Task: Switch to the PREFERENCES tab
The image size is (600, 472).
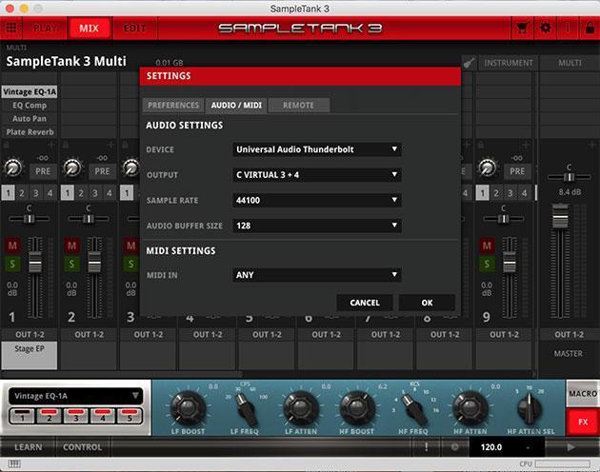Action: coord(173,106)
